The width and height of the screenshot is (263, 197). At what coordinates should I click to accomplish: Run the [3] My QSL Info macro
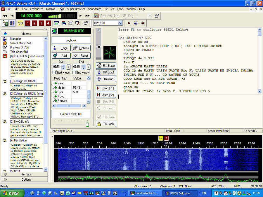pyautogui.click(x=20, y=122)
